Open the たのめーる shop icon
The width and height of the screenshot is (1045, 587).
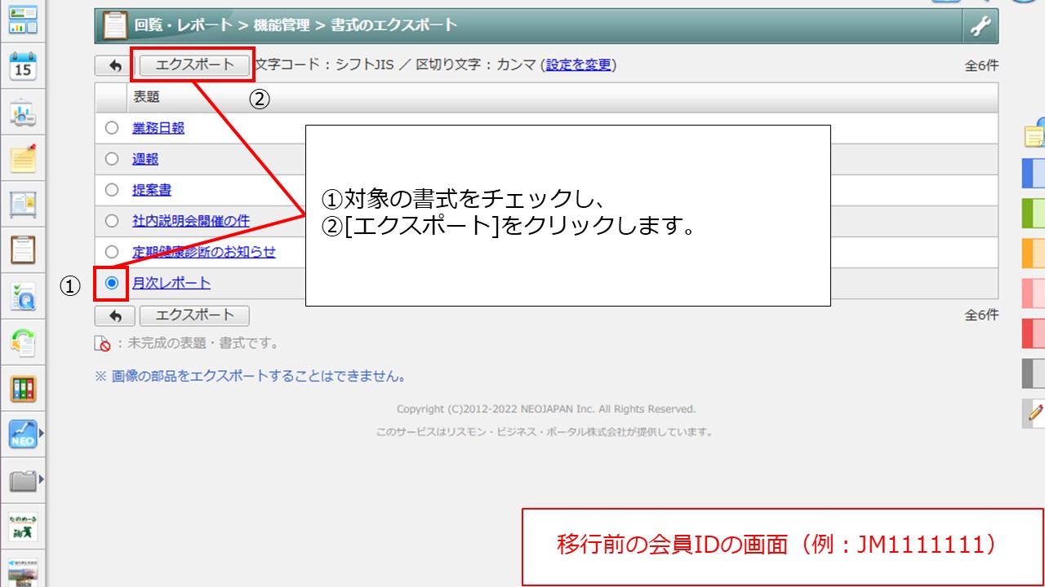[23, 527]
